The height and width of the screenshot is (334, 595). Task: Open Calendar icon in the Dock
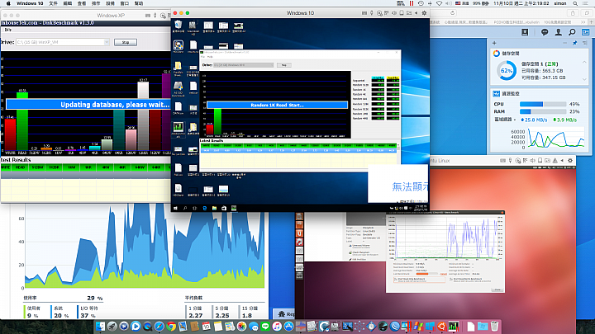206,326
